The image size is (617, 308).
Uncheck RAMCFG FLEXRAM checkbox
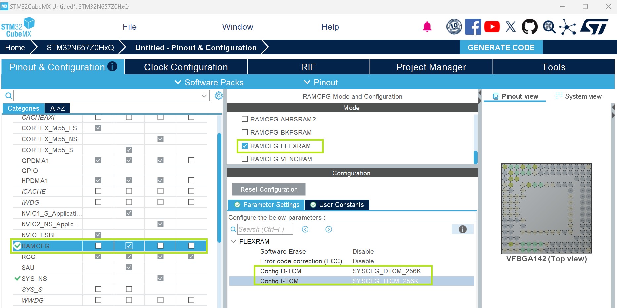click(245, 146)
